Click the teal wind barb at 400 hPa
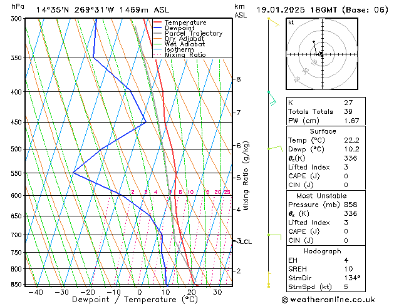 point(272,98)
